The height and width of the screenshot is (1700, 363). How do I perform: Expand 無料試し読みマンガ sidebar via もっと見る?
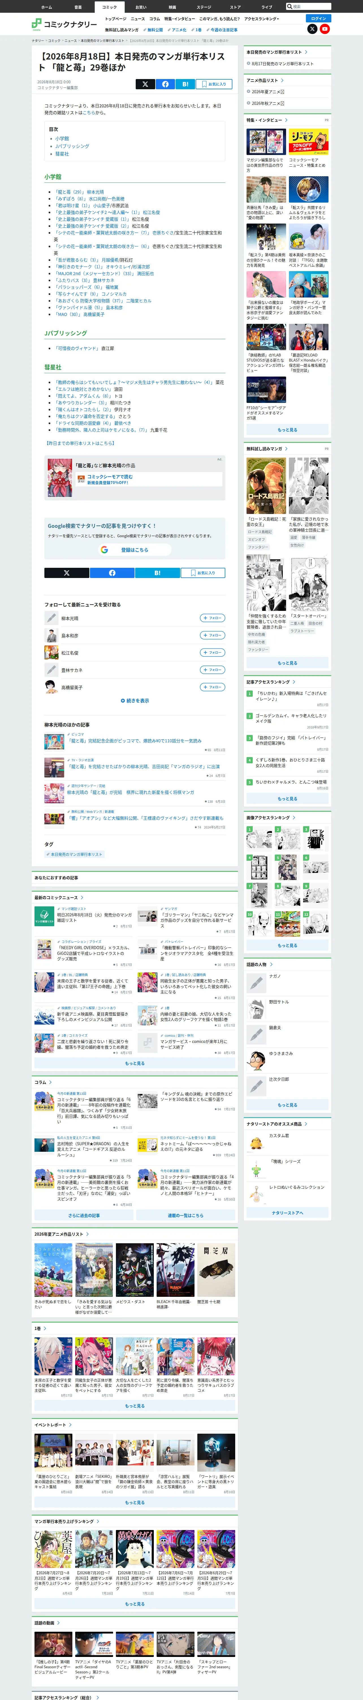(287, 663)
